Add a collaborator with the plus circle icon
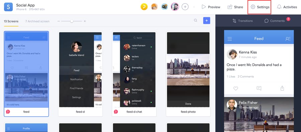The height and width of the screenshot is (132, 301). pos(185,7)
